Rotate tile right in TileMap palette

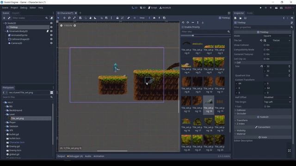click(188, 23)
